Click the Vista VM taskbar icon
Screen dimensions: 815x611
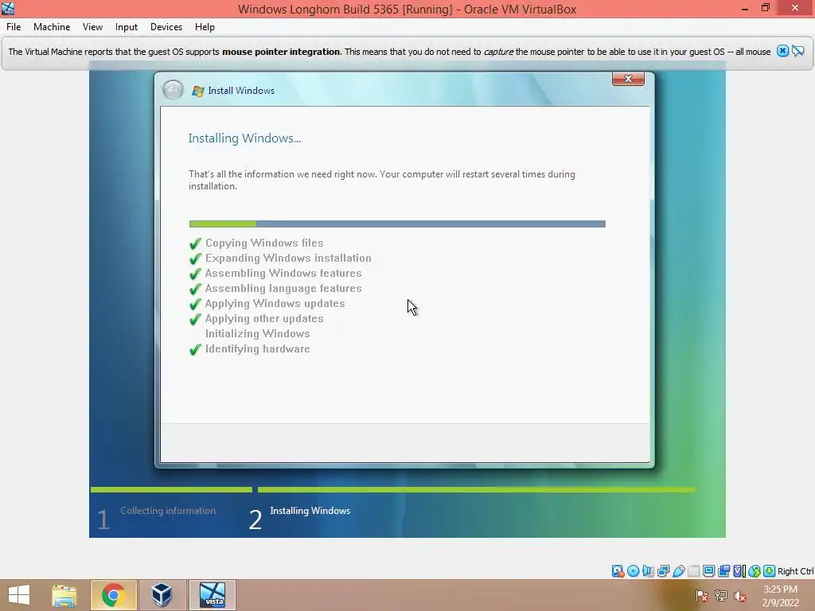[x=213, y=595]
